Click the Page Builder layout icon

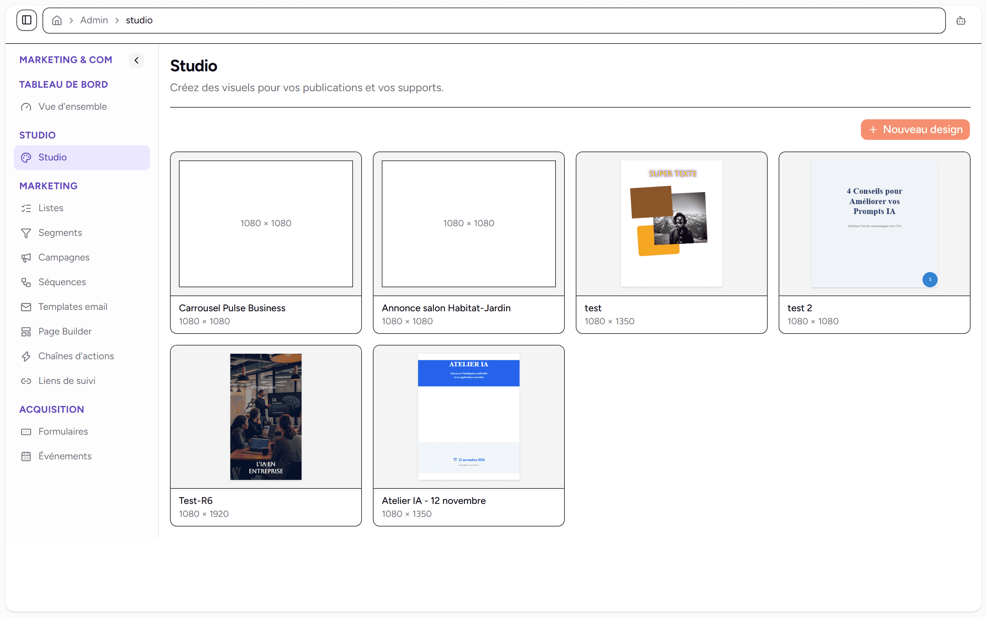point(26,332)
